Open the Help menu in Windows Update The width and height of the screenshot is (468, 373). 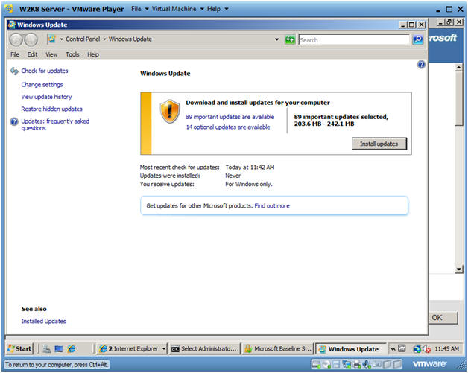(93, 54)
